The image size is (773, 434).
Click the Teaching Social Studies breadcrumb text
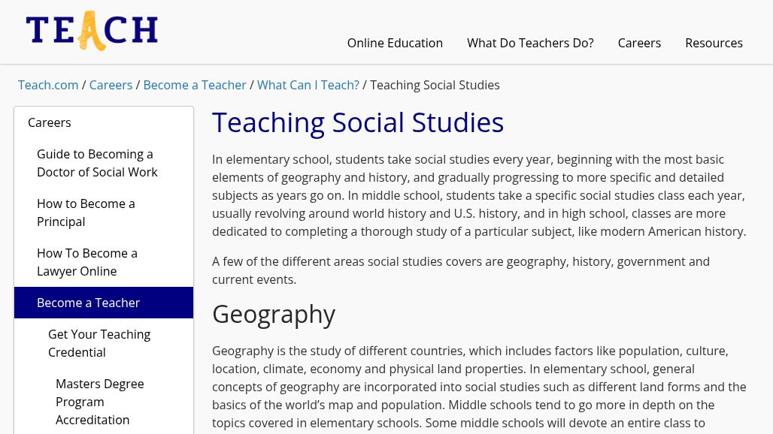[435, 85]
